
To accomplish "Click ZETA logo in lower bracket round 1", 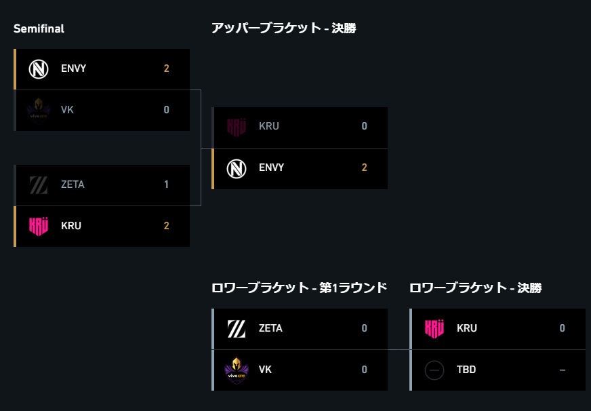I will [237, 329].
